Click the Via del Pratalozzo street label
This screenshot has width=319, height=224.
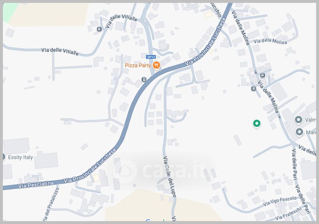pos(51,204)
